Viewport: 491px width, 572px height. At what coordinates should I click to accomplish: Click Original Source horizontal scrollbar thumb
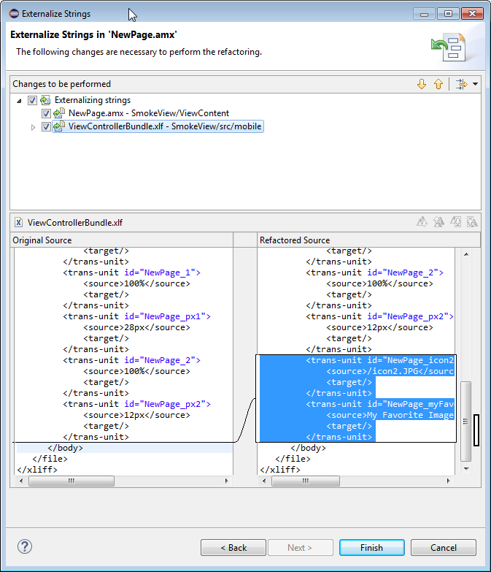click(x=71, y=481)
